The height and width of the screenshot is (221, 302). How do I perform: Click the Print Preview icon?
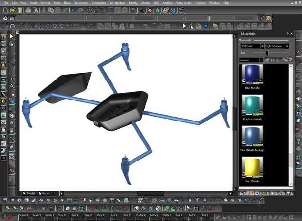click(x=36, y=10)
